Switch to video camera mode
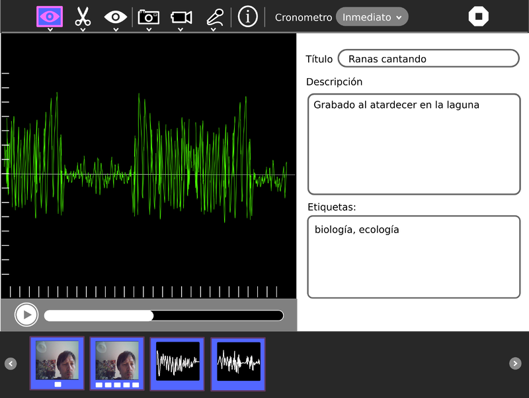The width and height of the screenshot is (529, 398). [181, 17]
